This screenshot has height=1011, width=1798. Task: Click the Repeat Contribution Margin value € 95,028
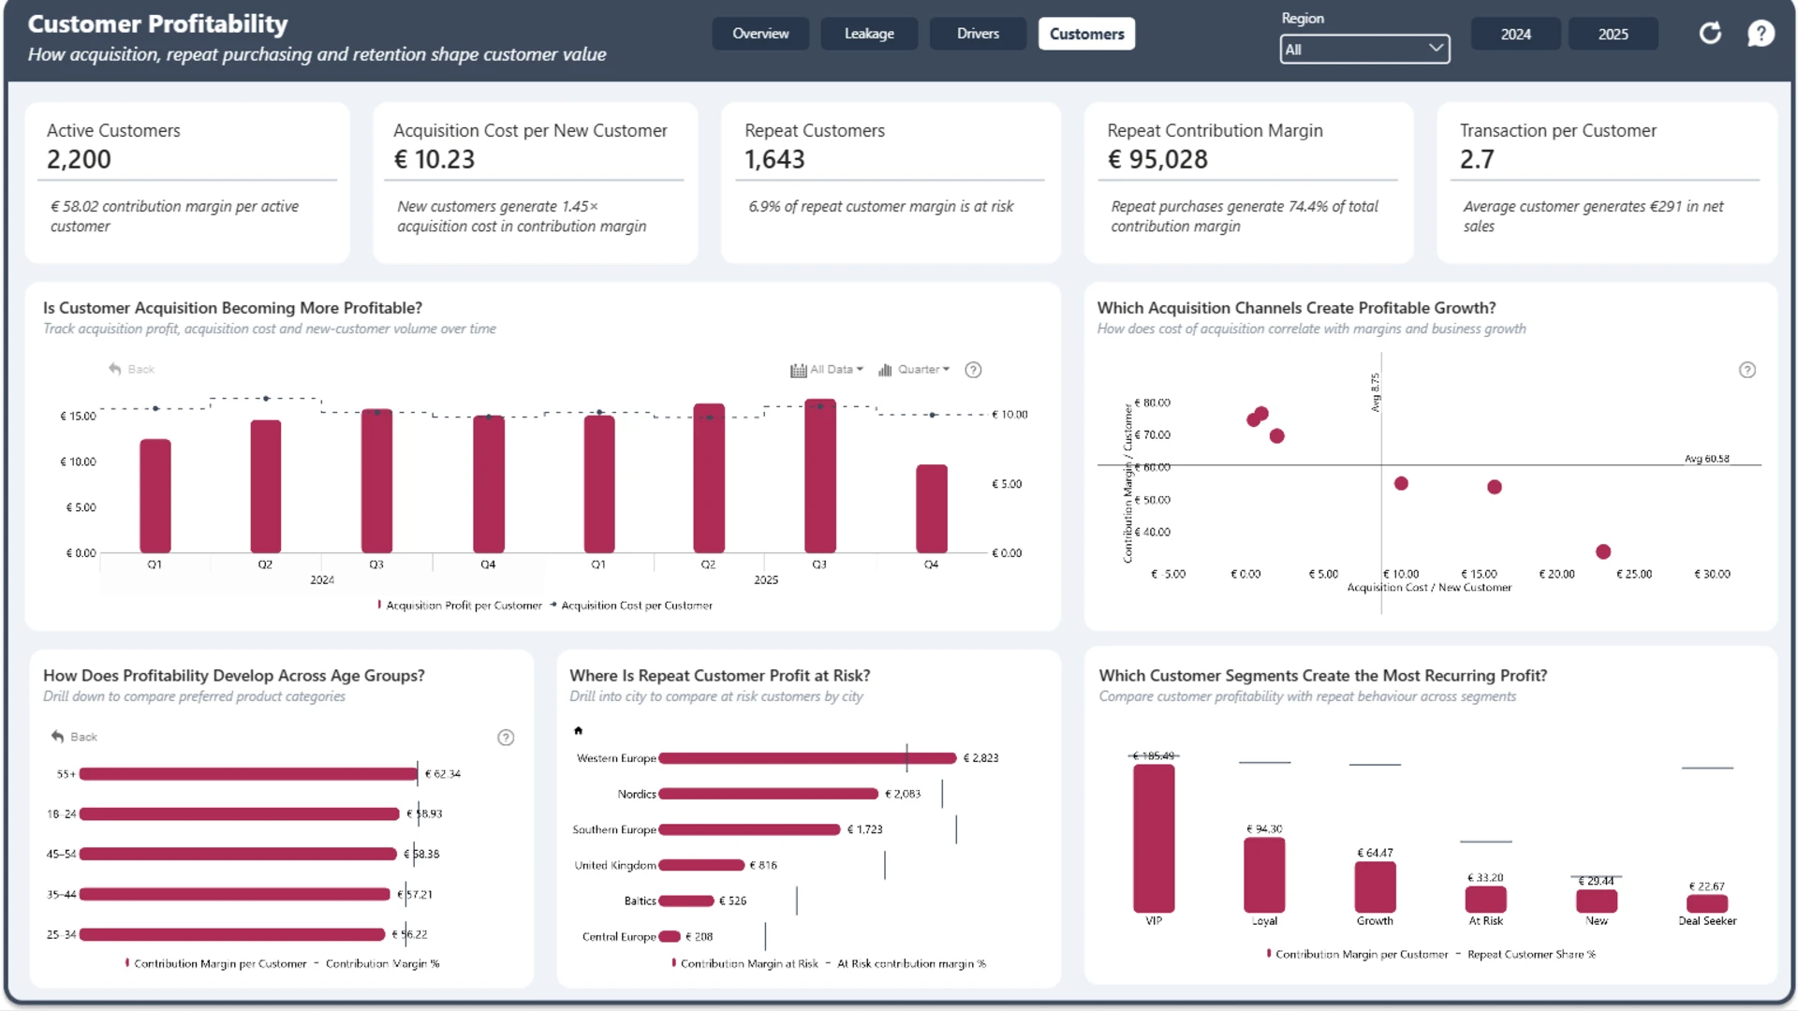[1157, 160]
